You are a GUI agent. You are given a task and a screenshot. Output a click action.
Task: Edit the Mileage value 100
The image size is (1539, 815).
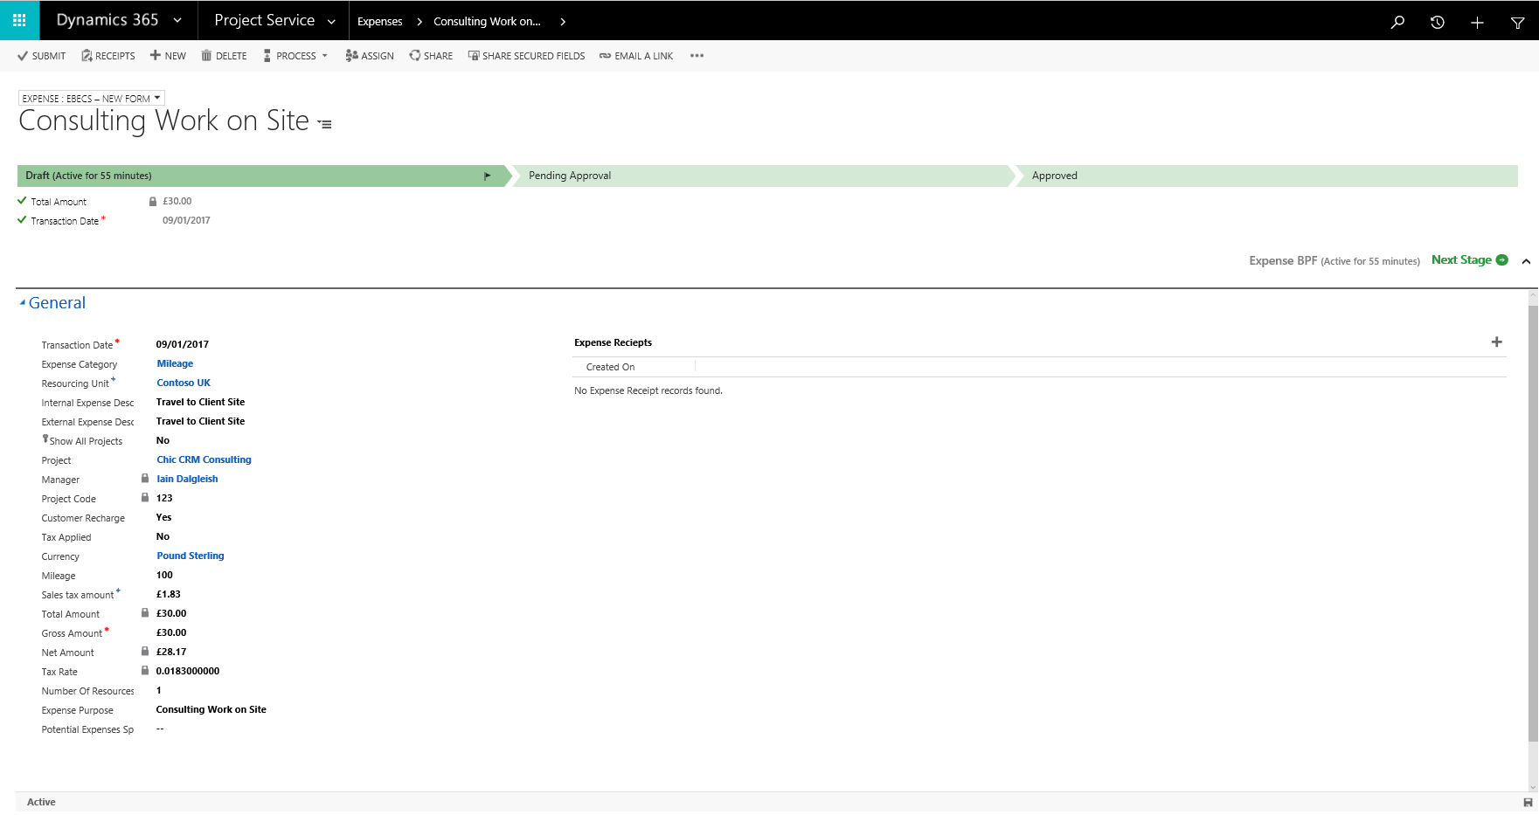[x=164, y=575]
